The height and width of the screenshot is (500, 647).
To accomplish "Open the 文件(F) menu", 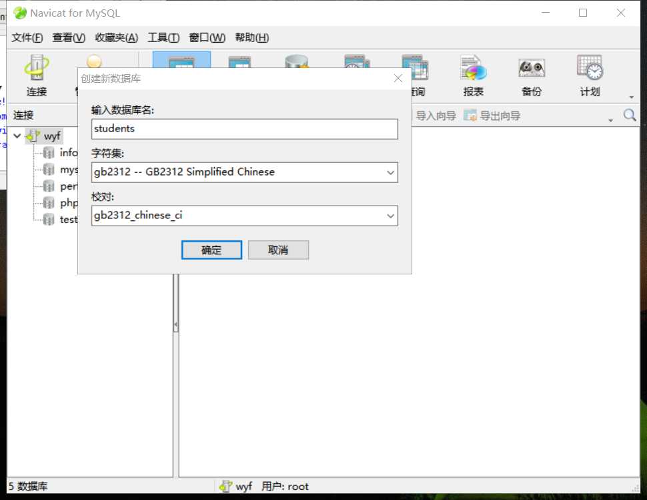I will [x=27, y=37].
